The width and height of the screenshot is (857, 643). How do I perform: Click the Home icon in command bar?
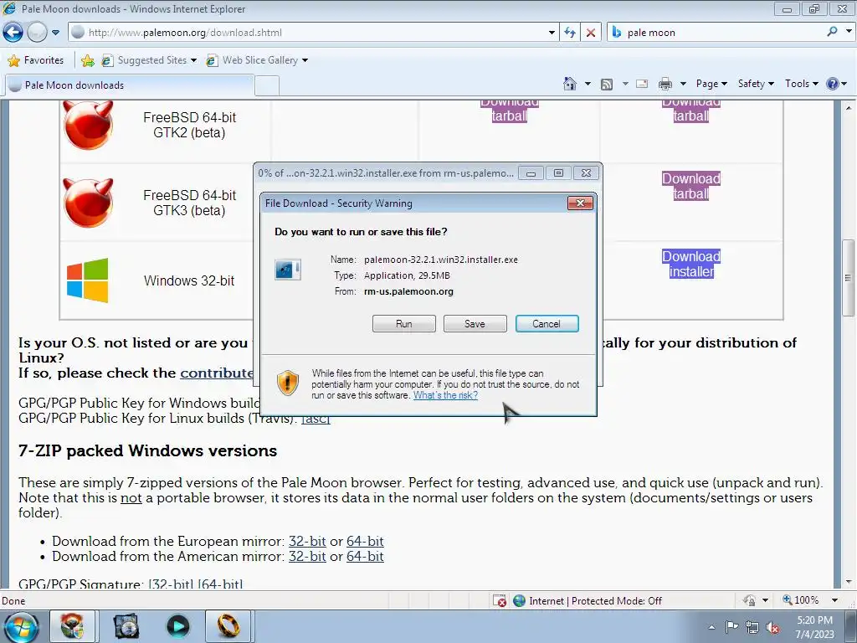(x=569, y=84)
